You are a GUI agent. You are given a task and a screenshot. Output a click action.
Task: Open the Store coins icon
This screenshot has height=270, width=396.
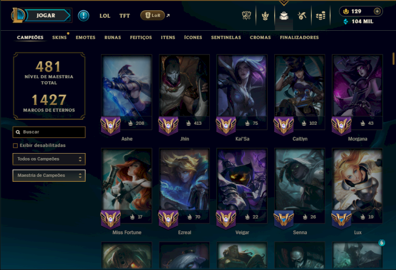click(320, 16)
